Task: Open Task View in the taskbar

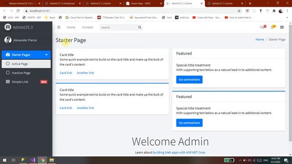Action: pos(13,160)
